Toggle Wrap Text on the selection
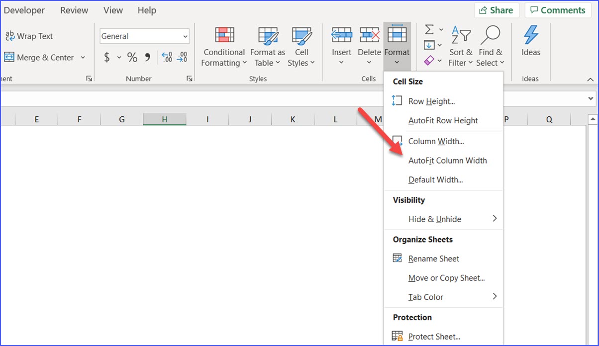 coord(29,36)
